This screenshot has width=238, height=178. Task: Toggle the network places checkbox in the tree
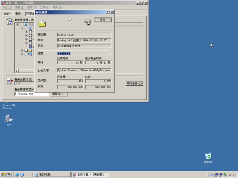[x=26, y=54]
